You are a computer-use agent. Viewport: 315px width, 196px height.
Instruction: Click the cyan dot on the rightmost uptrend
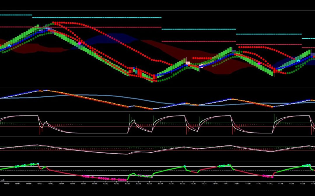coord(298,60)
